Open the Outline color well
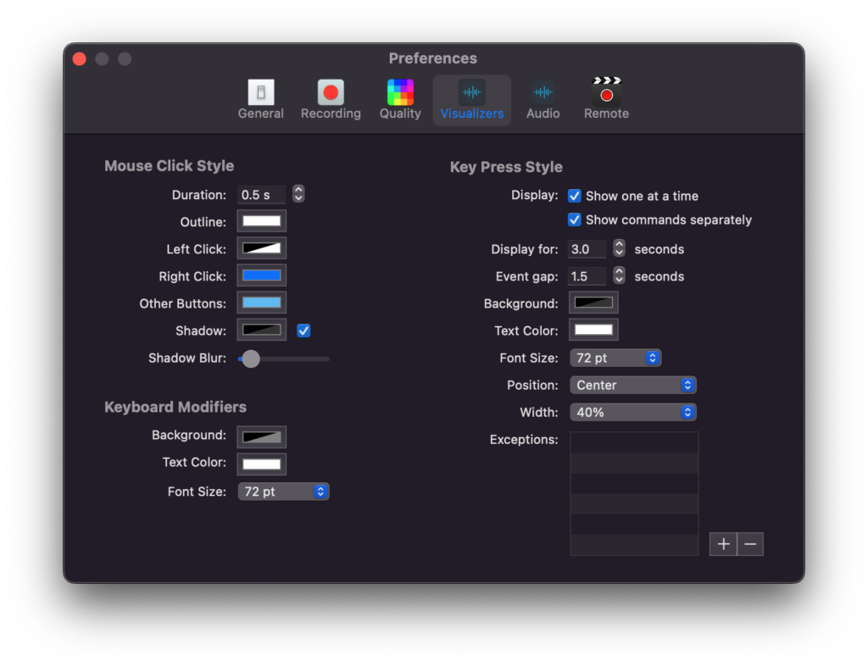868x667 pixels. click(261, 221)
